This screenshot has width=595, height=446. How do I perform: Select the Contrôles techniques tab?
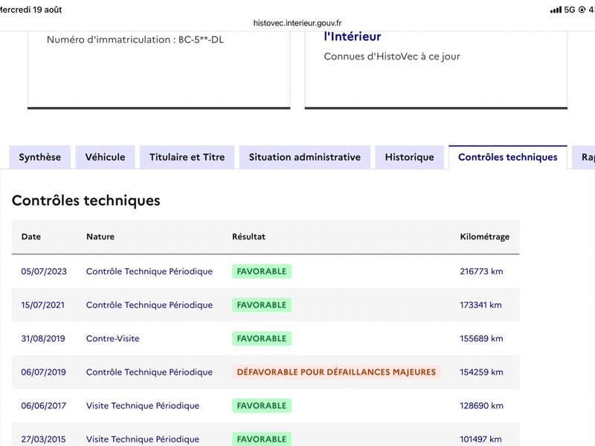508,157
